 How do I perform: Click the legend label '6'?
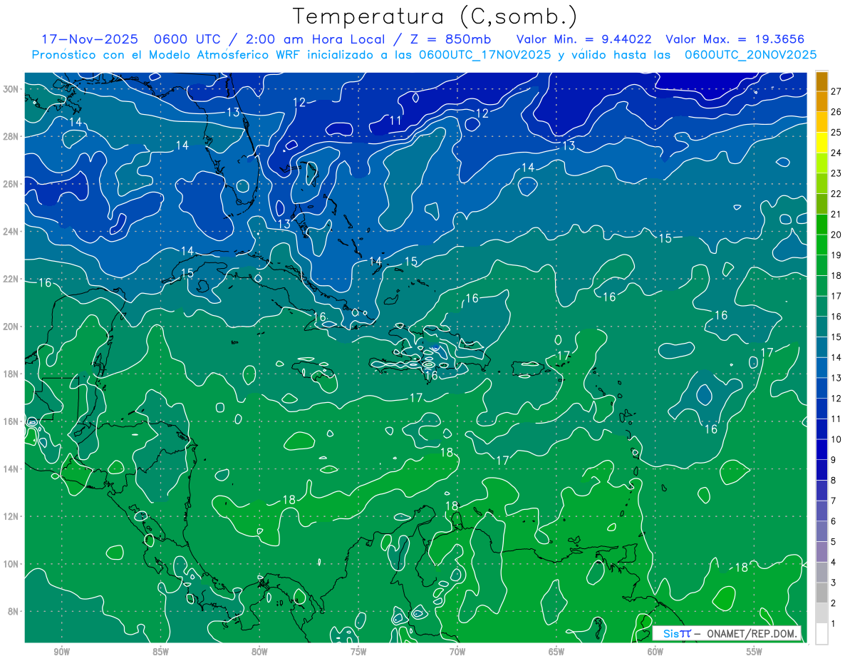click(834, 521)
